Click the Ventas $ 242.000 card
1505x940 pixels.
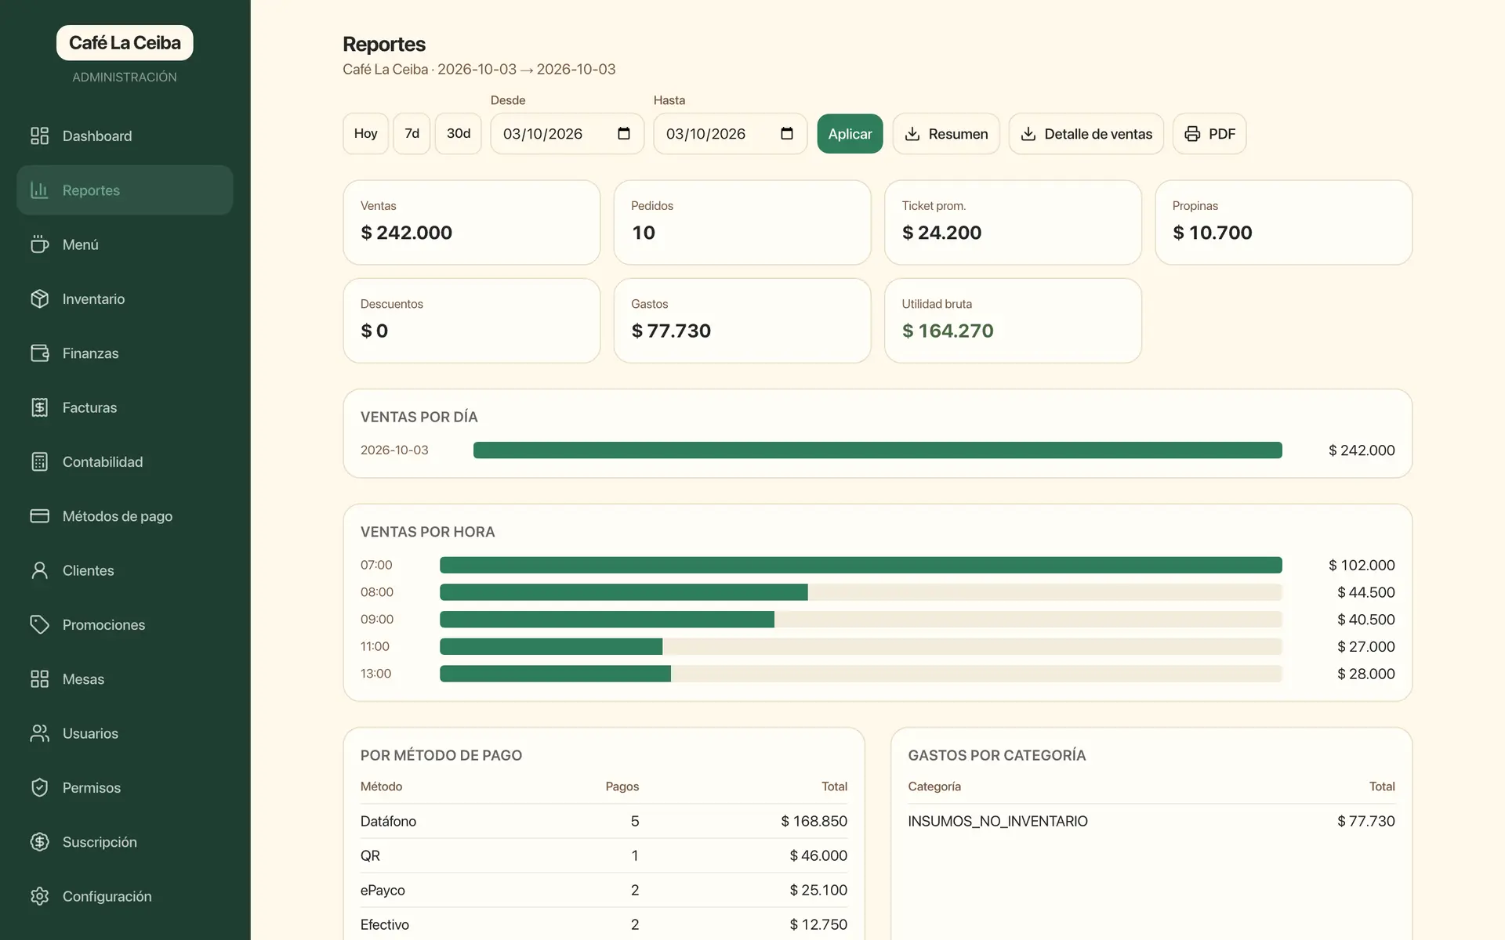[x=472, y=222]
